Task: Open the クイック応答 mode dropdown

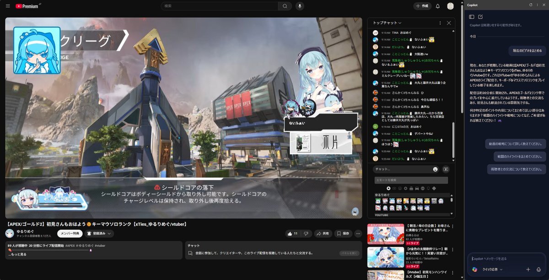Action: (492, 269)
